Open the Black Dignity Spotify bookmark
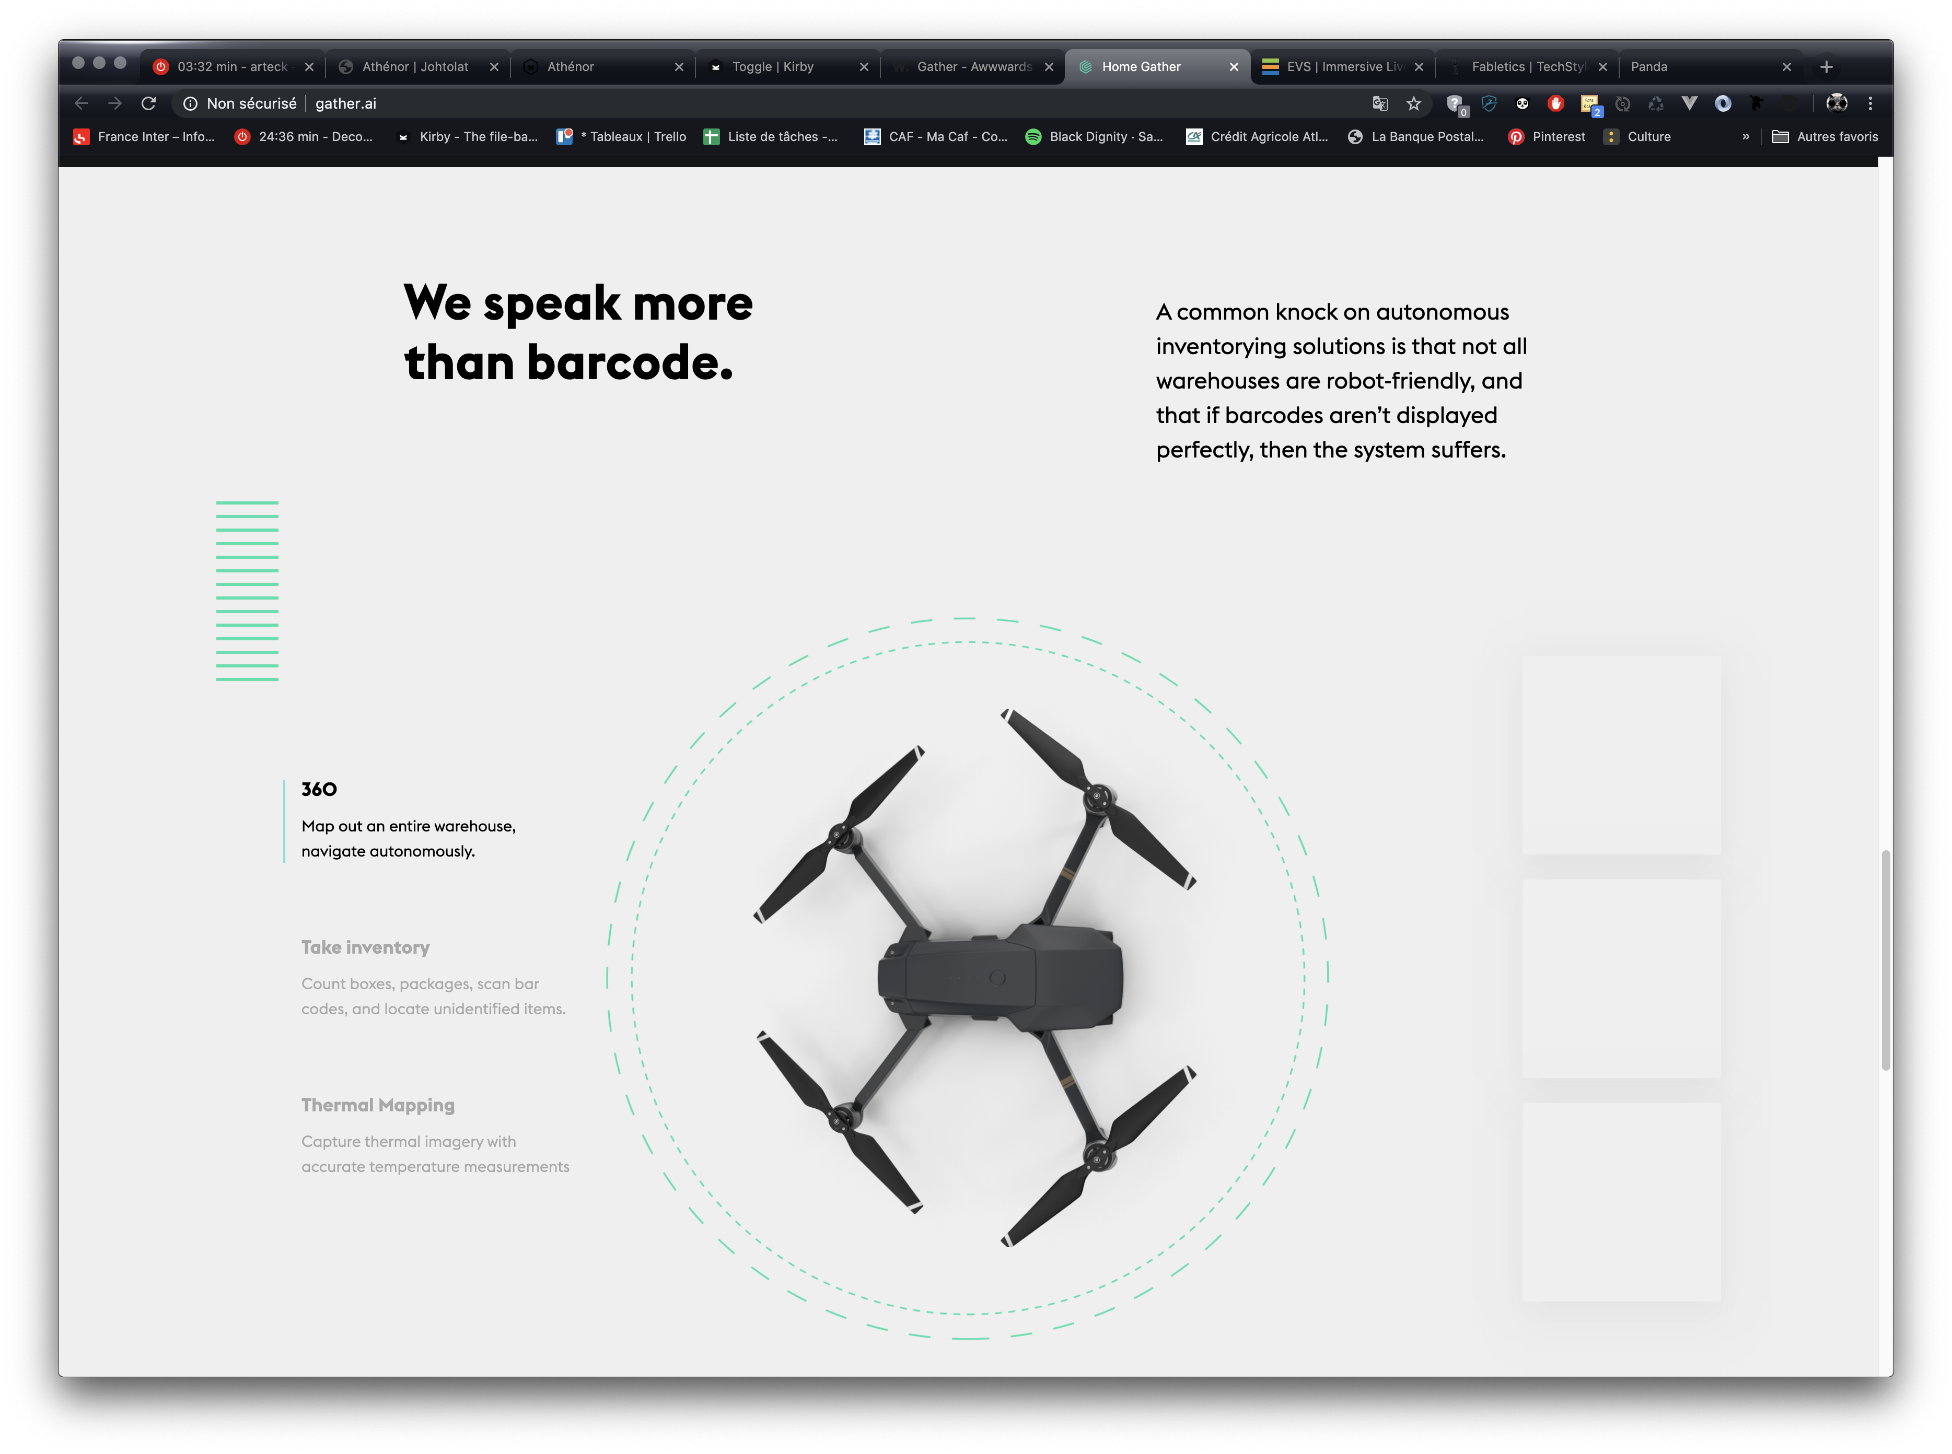The image size is (1952, 1454). pyautogui.click(x=1095, y=137)
